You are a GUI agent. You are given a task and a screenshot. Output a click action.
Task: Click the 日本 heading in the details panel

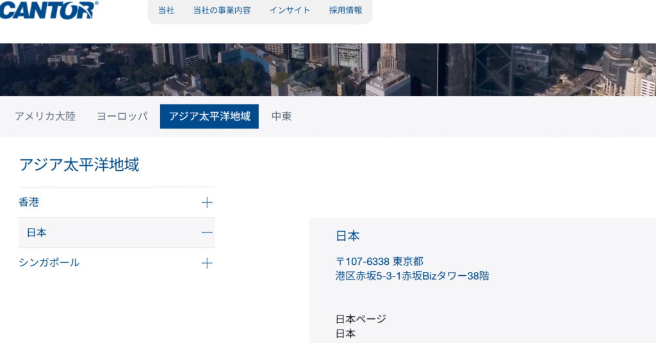click(x=348, y=236)
